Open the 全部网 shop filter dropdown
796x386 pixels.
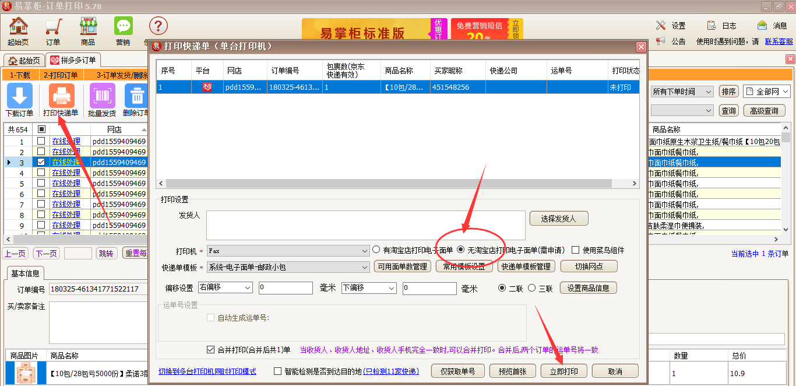coord(766,92)
